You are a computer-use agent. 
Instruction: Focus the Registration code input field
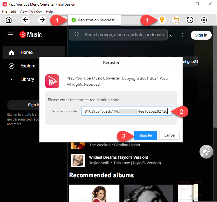pyautogui.click(x=127, y=111)
